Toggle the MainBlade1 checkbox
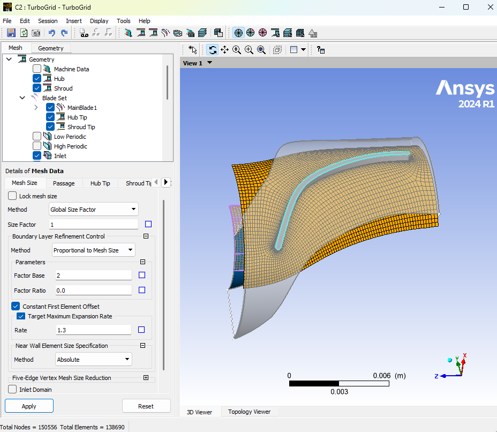The height and width of the screenshot is (432, 497). tap(50, 108)
